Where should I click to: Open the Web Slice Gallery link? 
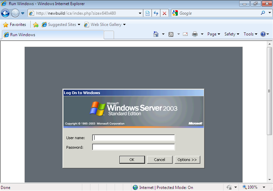105,25
